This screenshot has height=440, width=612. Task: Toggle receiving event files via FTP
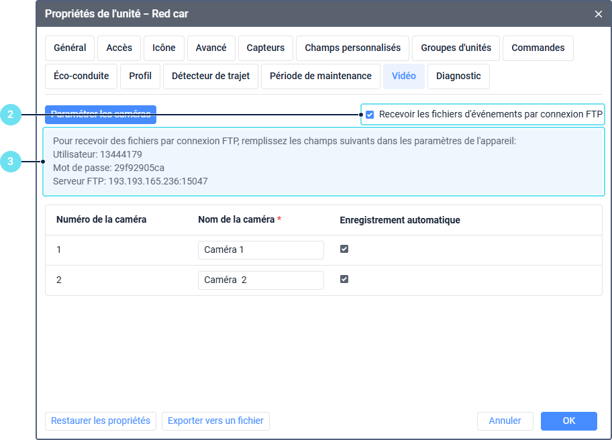370,115
